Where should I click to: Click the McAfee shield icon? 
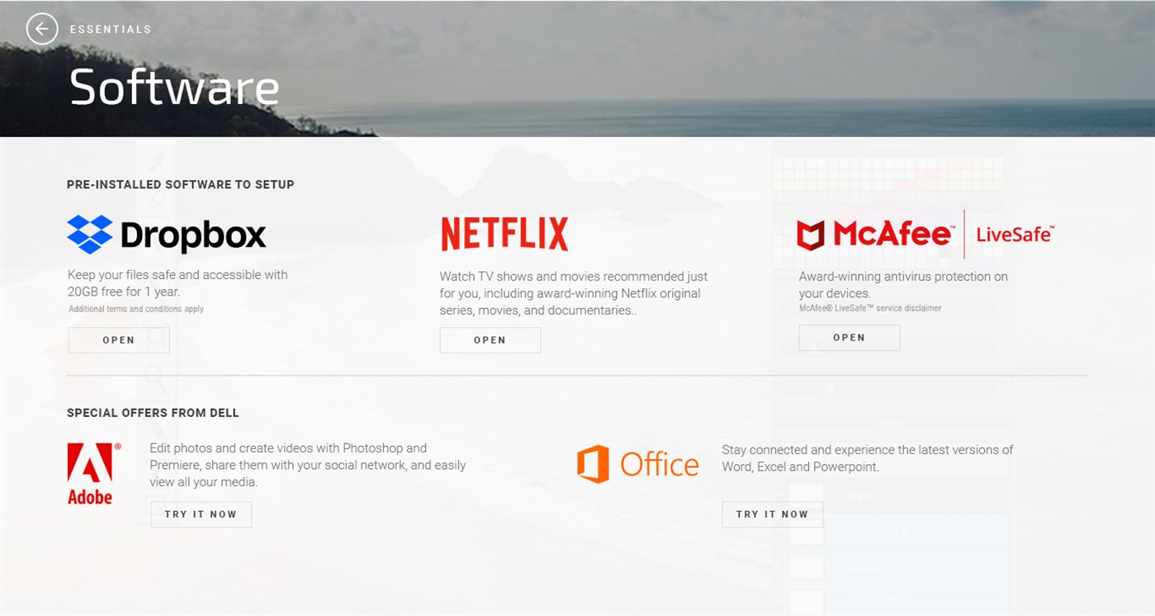click(x=812, y=232)
